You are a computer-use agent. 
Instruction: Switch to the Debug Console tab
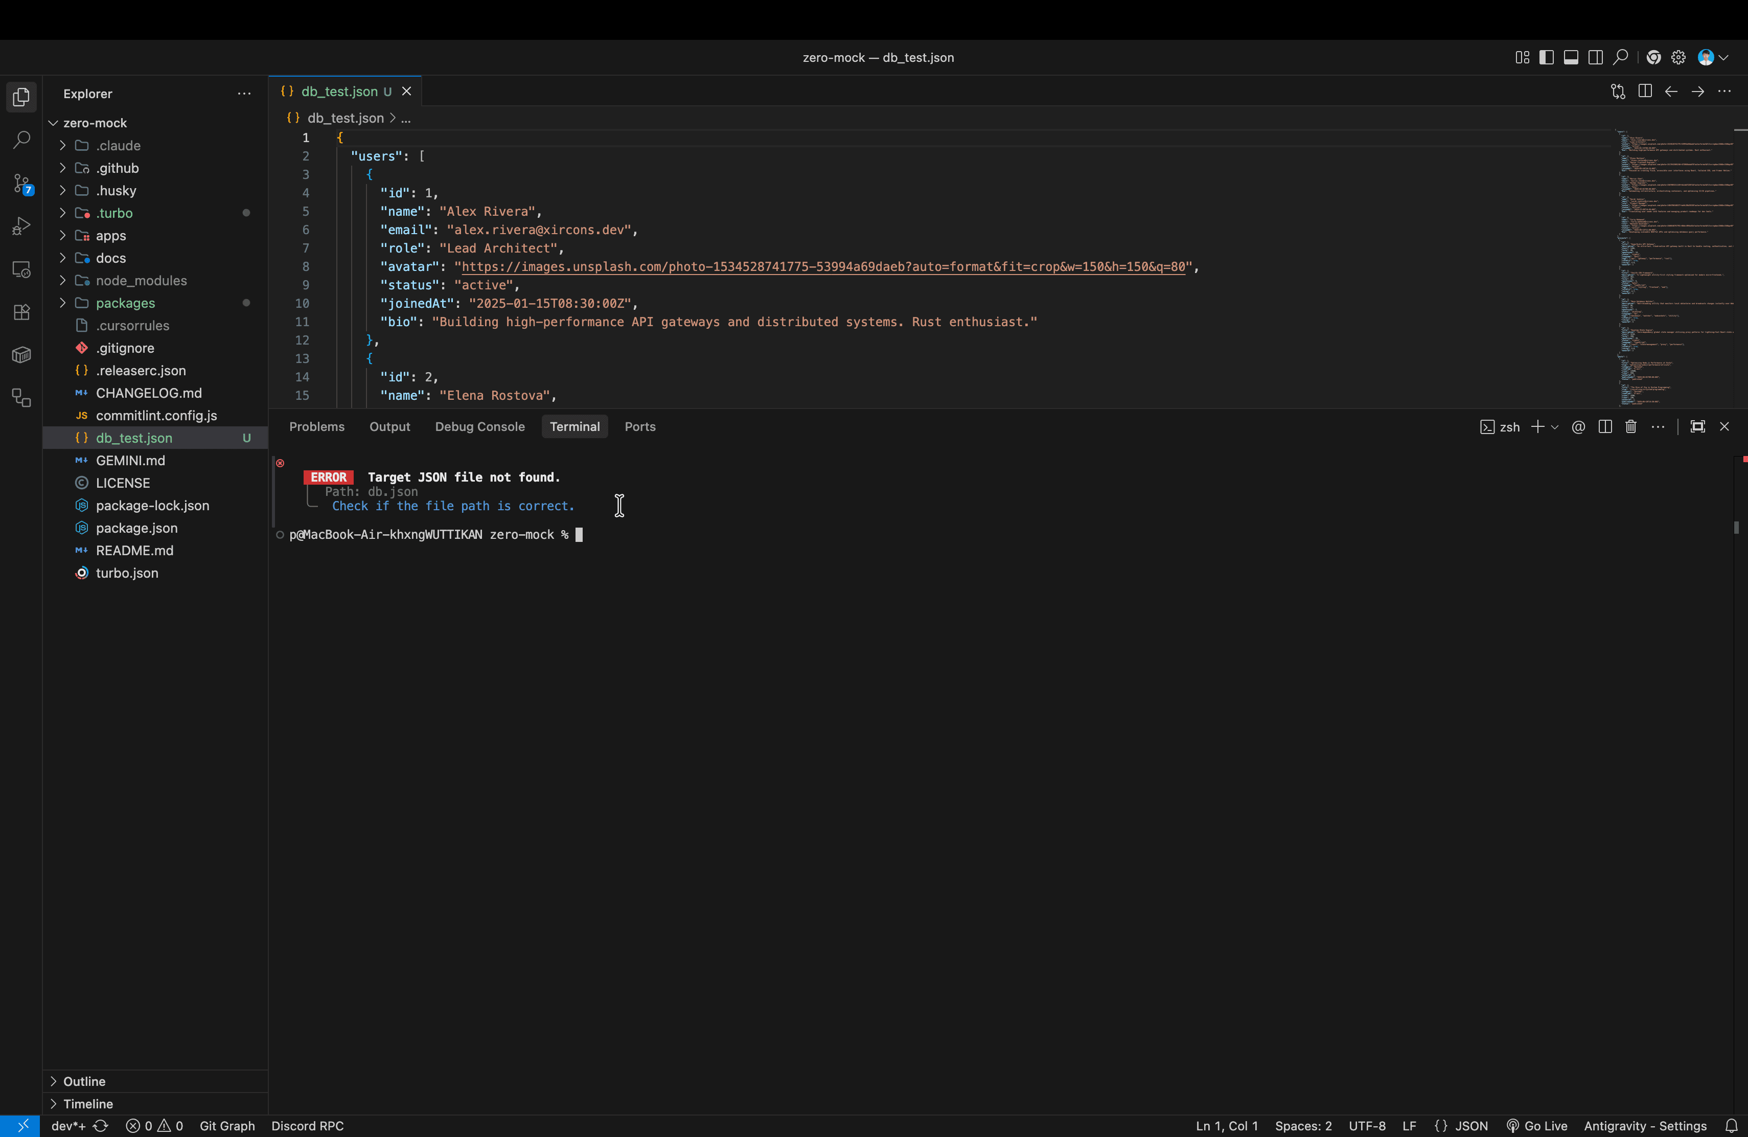pyautogui.click(x=479, y=427)
